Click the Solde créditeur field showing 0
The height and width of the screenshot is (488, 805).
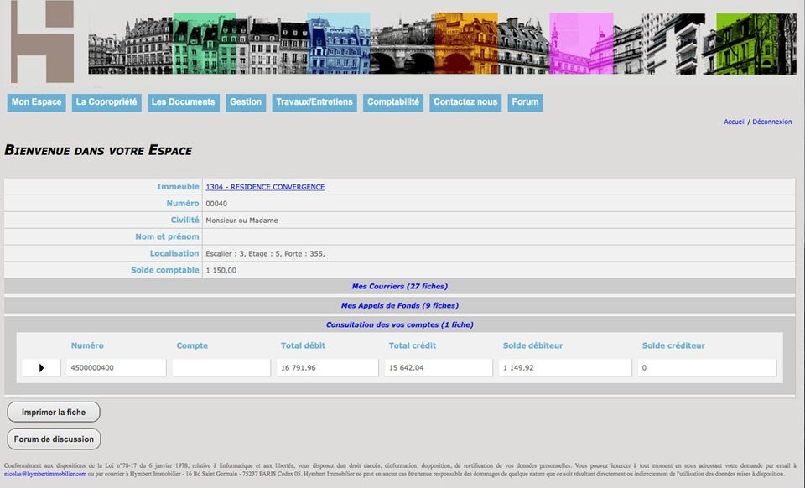click(707, 367)
